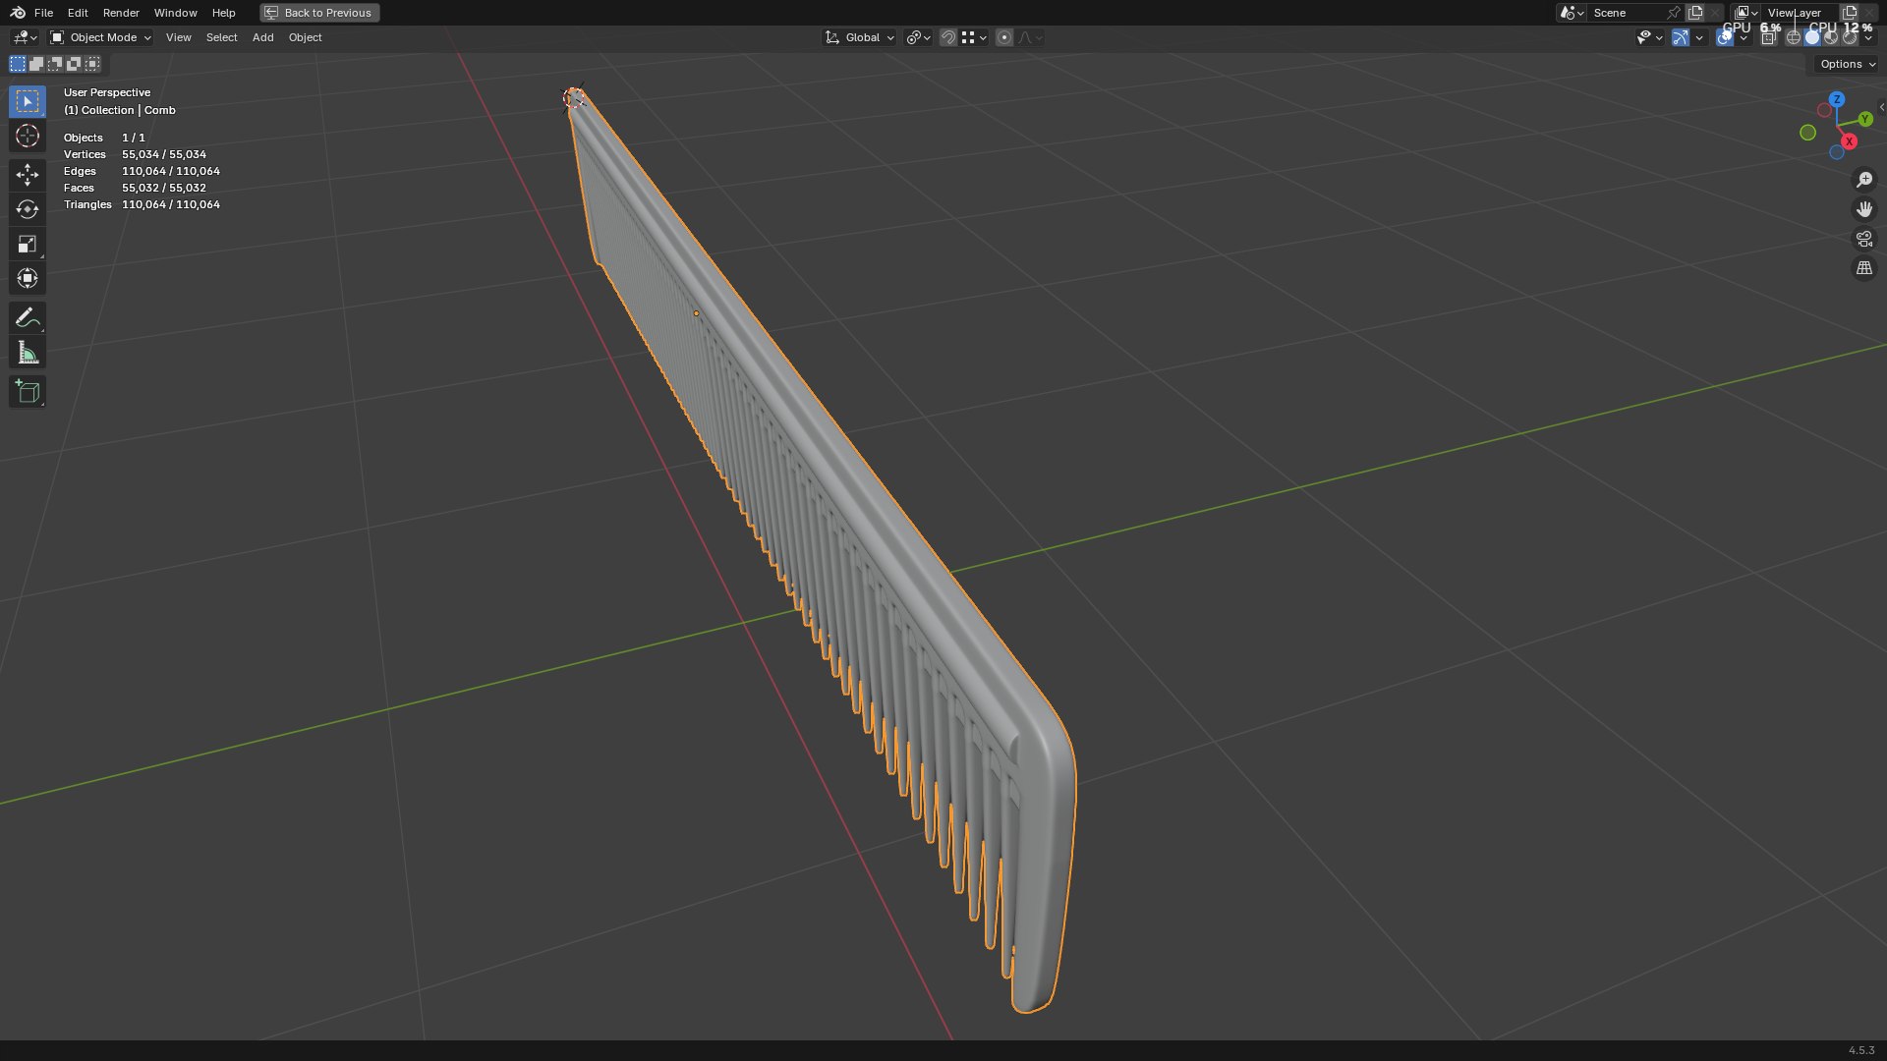Click the ViewLayer name field
This screenshot has width=1887, height=1061.
[1798, 13]
